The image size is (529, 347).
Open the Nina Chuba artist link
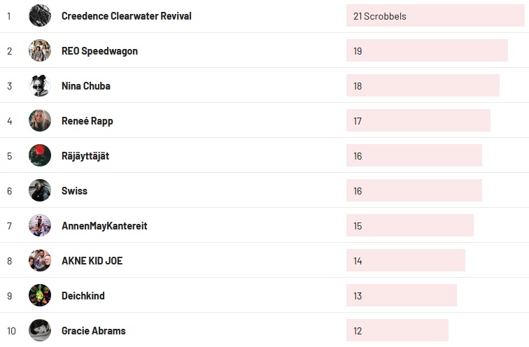coord(85,86)
